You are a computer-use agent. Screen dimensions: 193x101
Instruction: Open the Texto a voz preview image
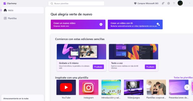point(133,52)
